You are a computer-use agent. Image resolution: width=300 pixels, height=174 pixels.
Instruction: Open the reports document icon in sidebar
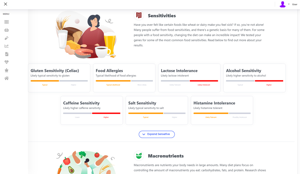click(7, 54)
